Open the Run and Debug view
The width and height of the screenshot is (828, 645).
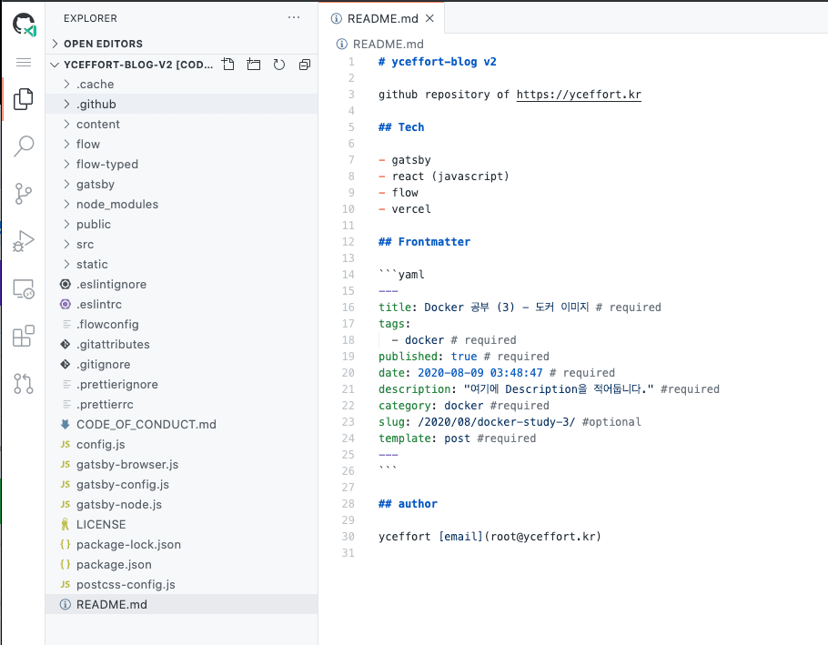[24, 241]
